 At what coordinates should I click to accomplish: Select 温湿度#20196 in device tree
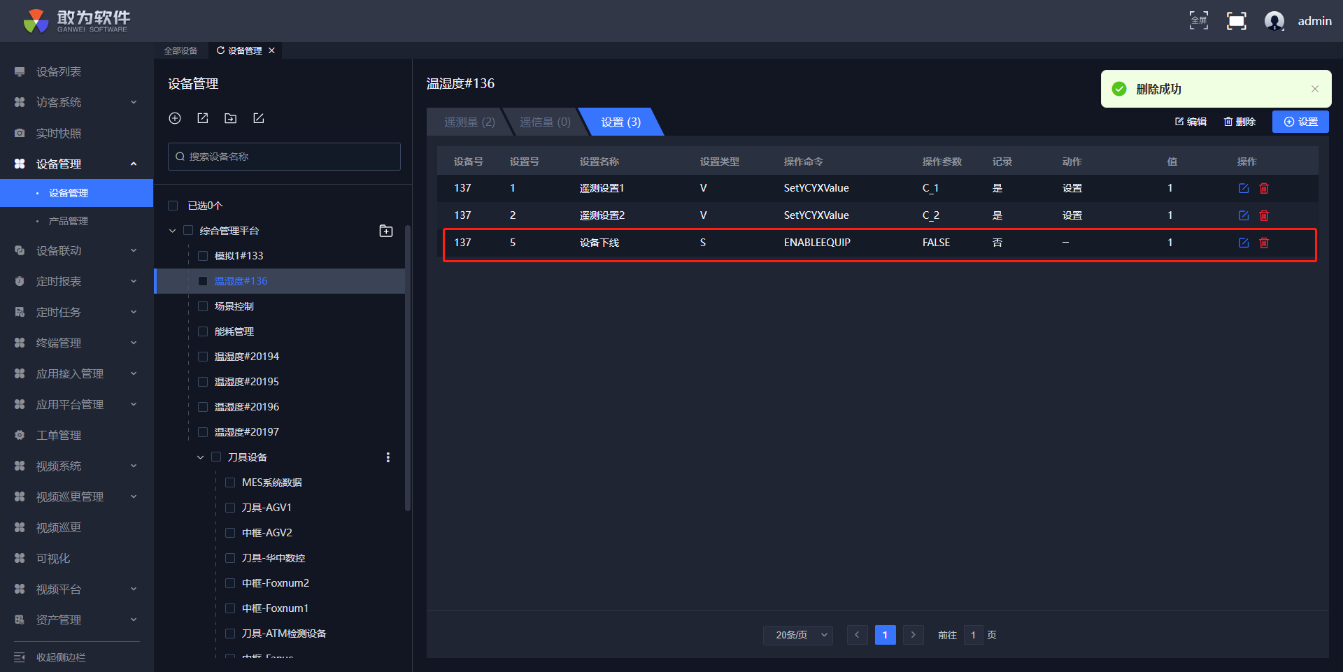(247, 407)
